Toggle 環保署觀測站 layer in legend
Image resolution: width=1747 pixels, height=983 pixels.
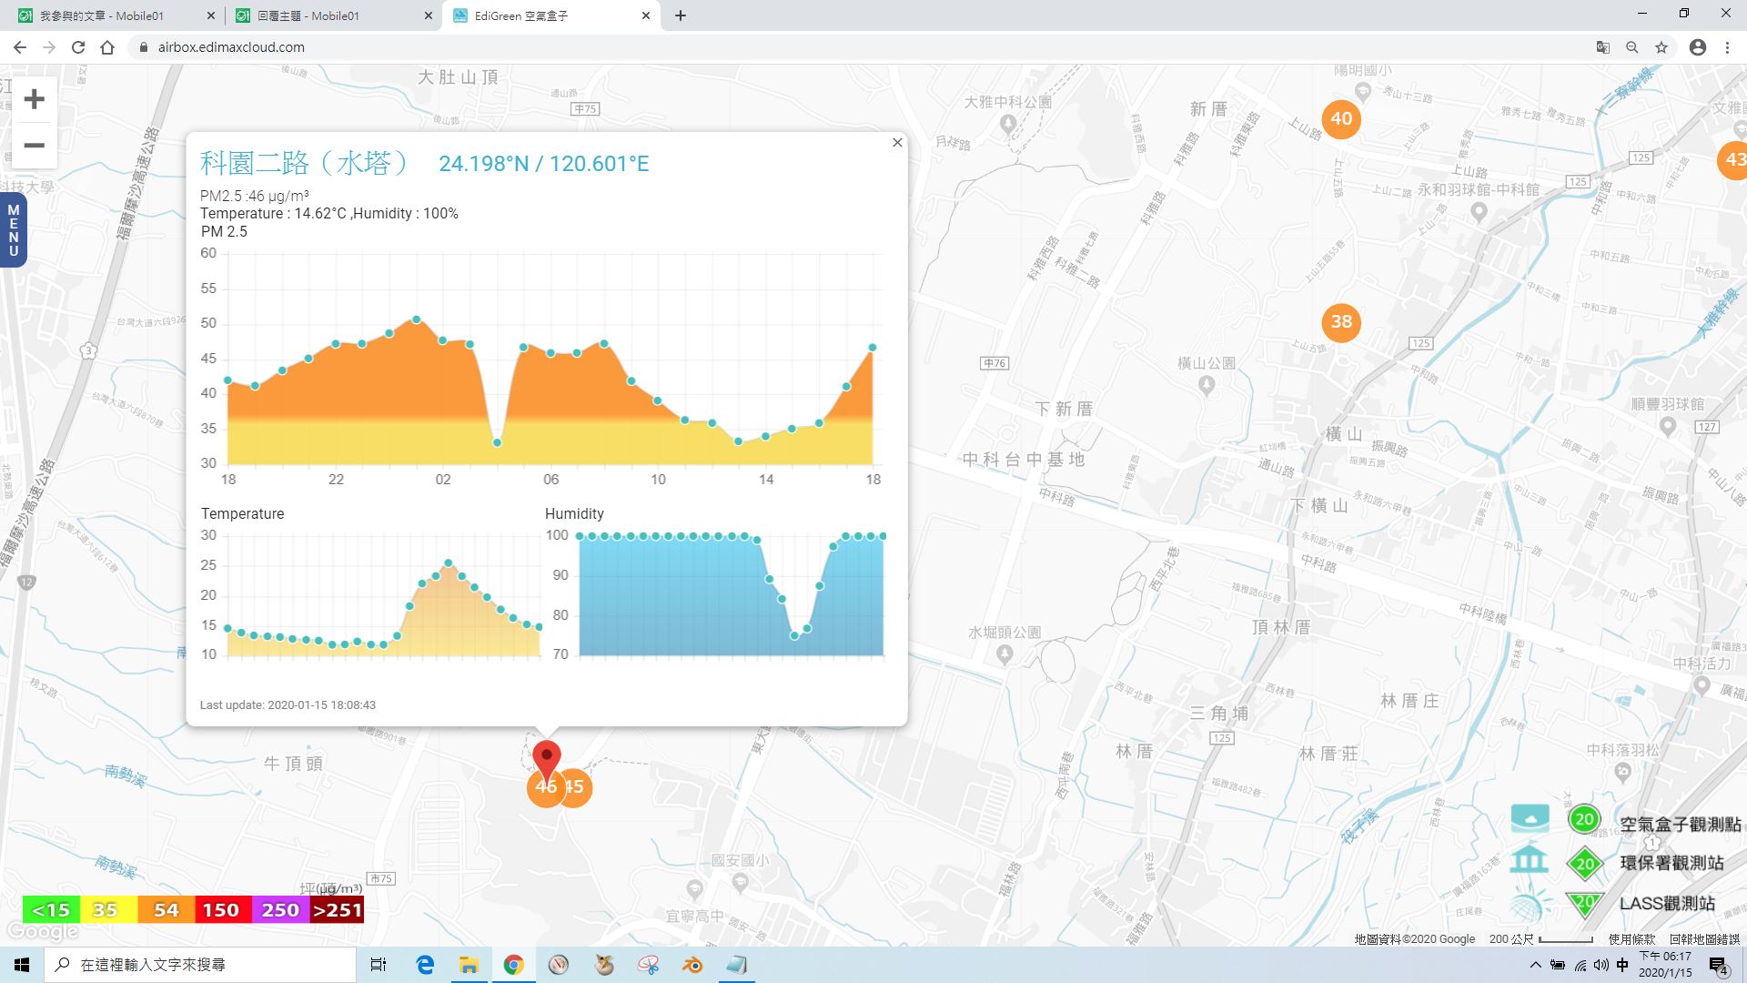coord(1671,863)
